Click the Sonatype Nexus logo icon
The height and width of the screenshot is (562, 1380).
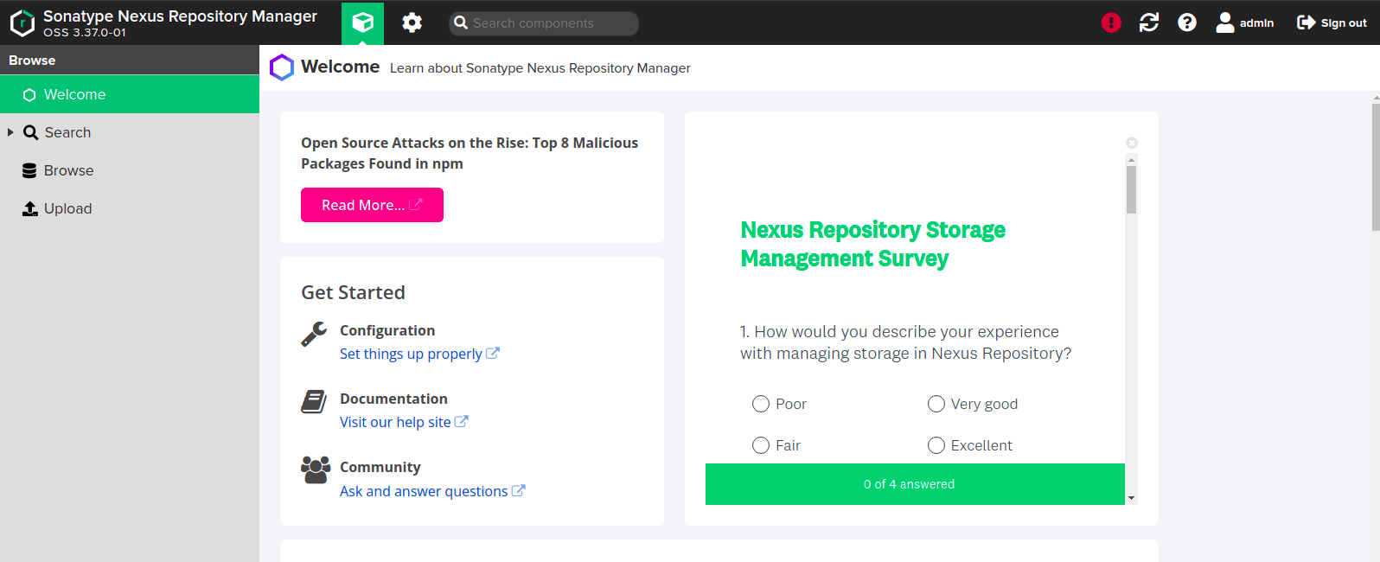point(22,23)
